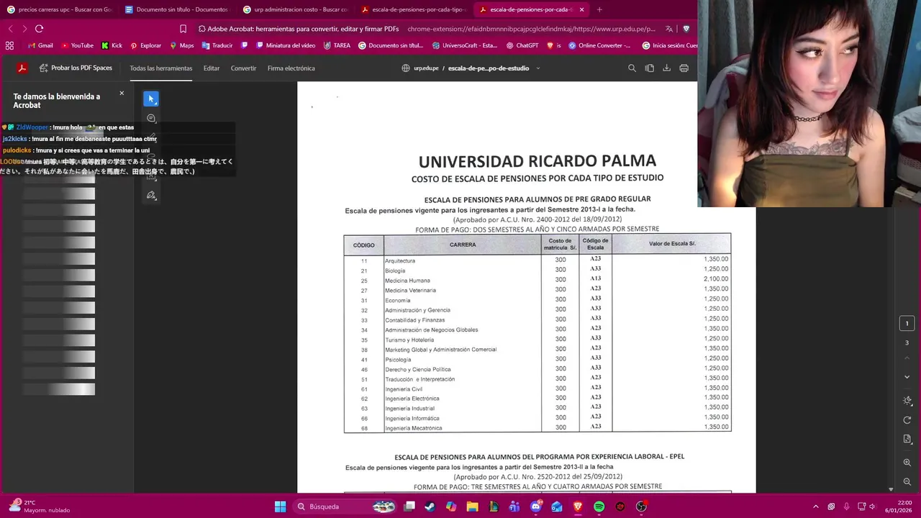
Task: Expand the file name dropdown chevron
Action: point(538,68)
